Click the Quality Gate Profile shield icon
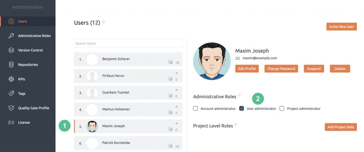Image resolution: width=364 pixels, height=152 pixels. [x=11, y=108]
